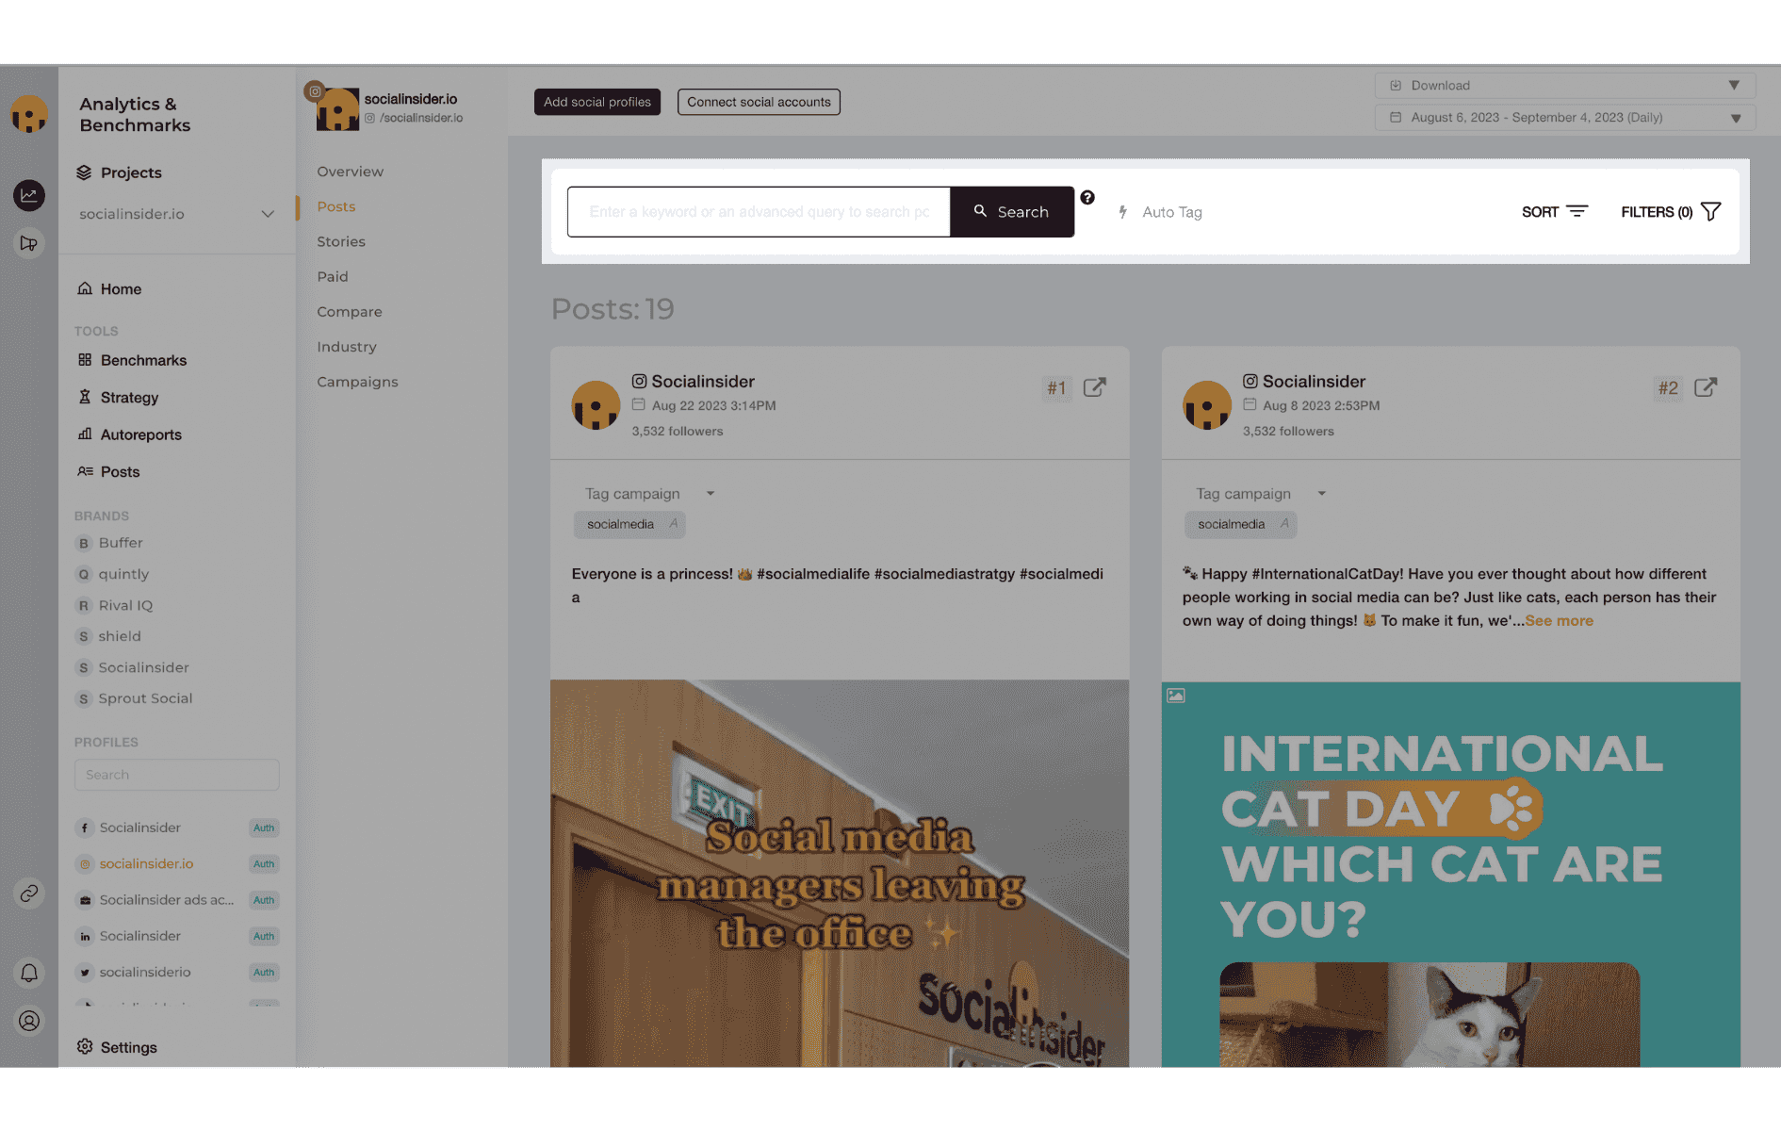
Task: Open Posts in the TOOLS sidebar
Action: (x=120, y=471)
